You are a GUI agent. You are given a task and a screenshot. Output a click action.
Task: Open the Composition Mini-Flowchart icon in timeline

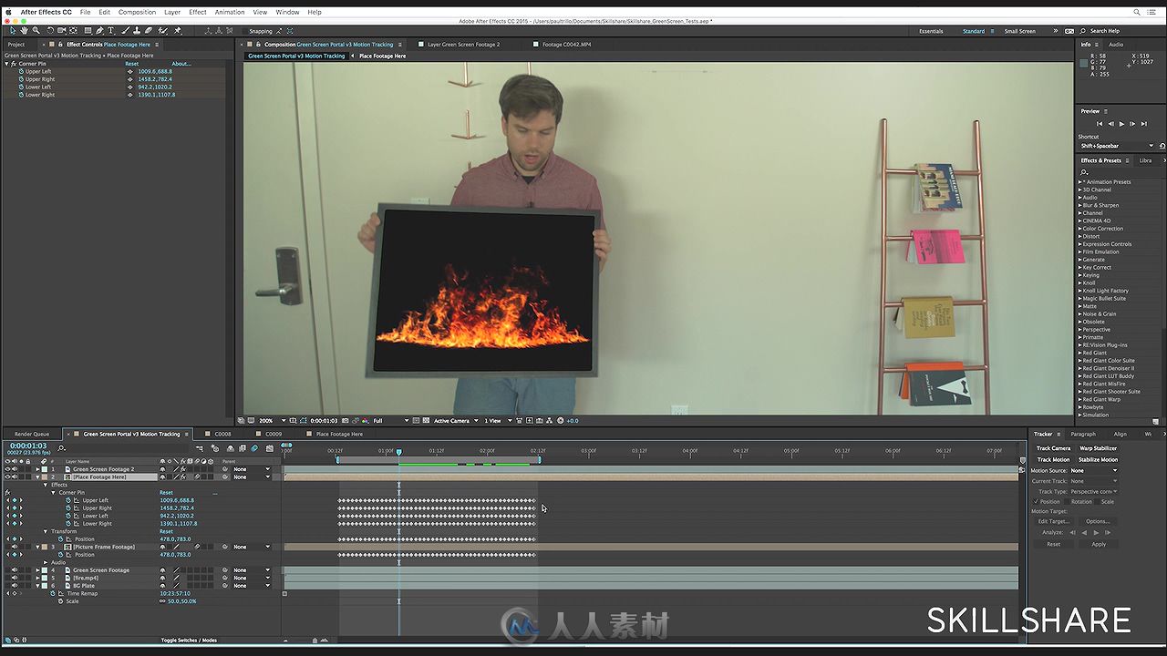pyautogui.click(x=200, y=448)
